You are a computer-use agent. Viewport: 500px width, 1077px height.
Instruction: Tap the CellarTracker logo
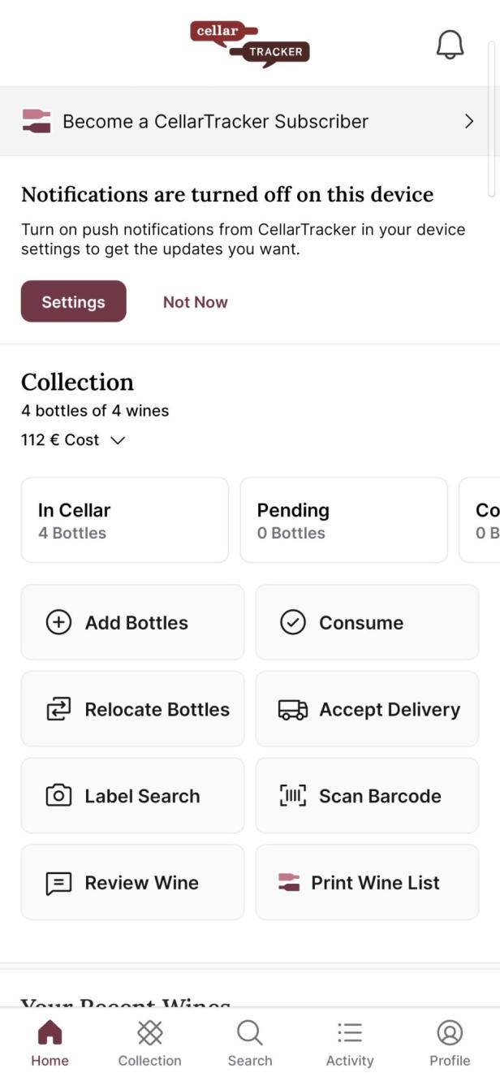(249, 44)
